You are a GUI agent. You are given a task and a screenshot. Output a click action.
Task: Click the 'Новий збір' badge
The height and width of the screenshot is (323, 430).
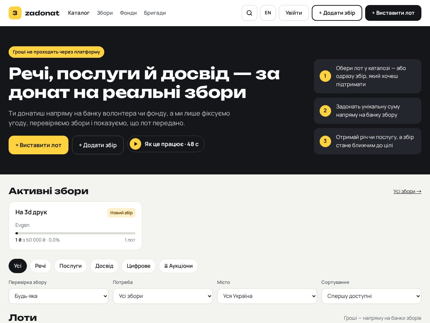(121, 213)
